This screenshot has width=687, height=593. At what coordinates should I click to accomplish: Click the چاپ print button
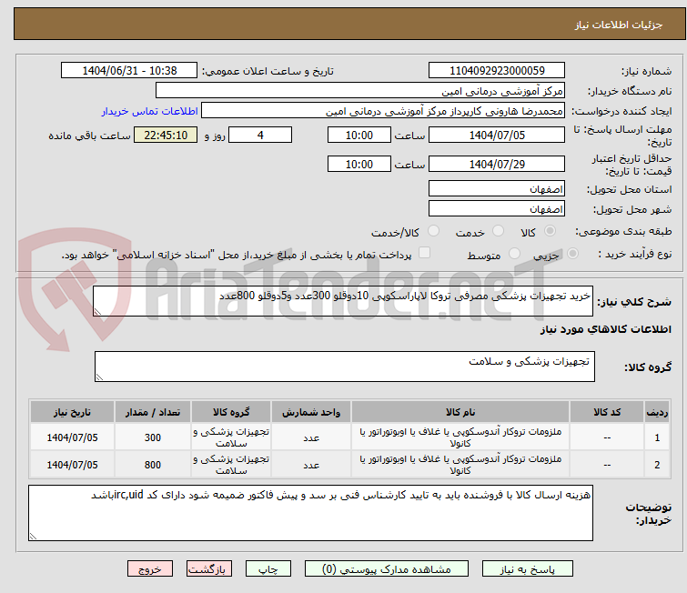pyautogui.click(x=268, y=569)
